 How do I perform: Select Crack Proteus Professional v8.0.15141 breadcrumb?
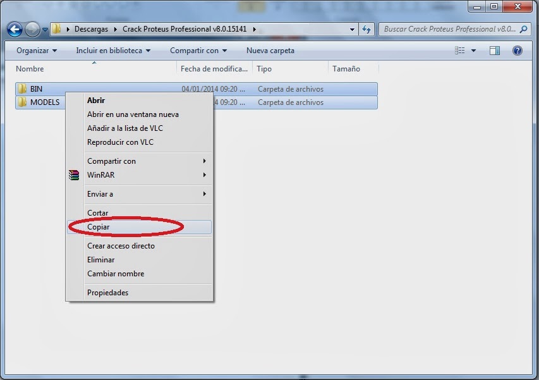(x=185, y=29)
